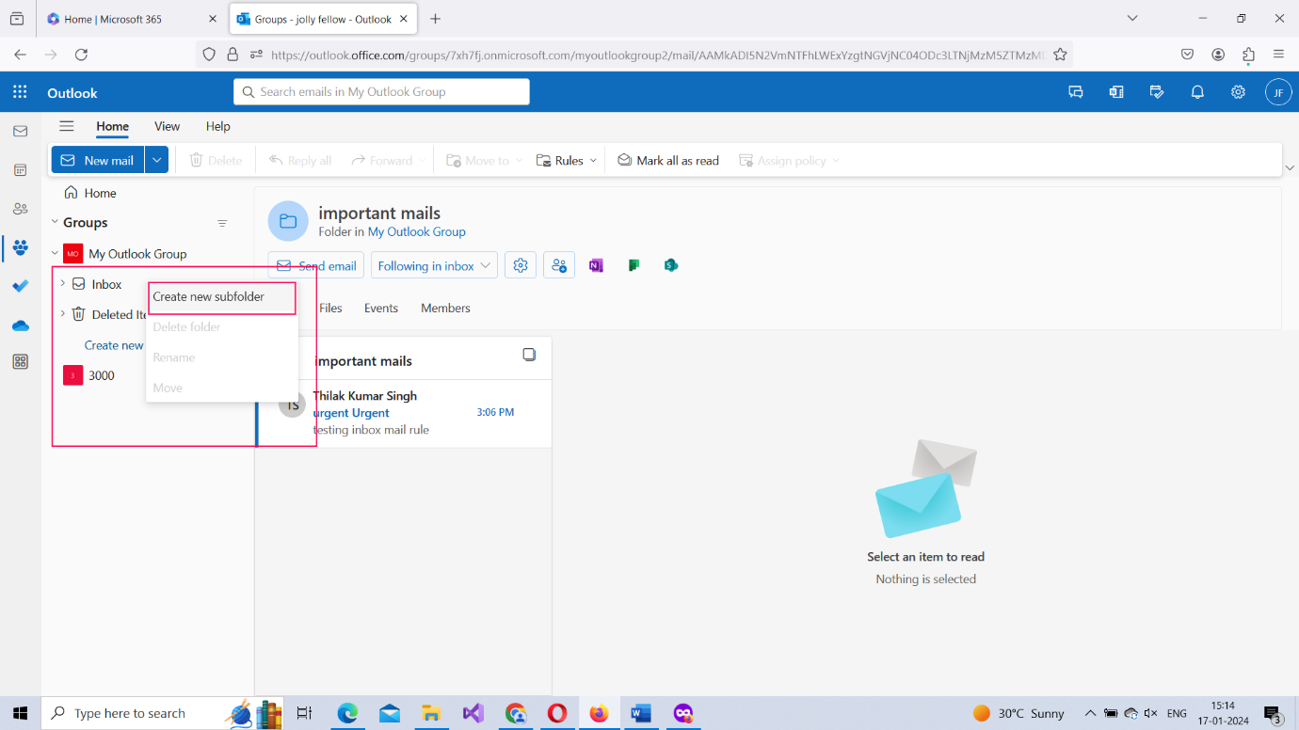The image size is (1299, 730).
Task: Show hidden system tray icons
Action: (x=1090, y=713)
